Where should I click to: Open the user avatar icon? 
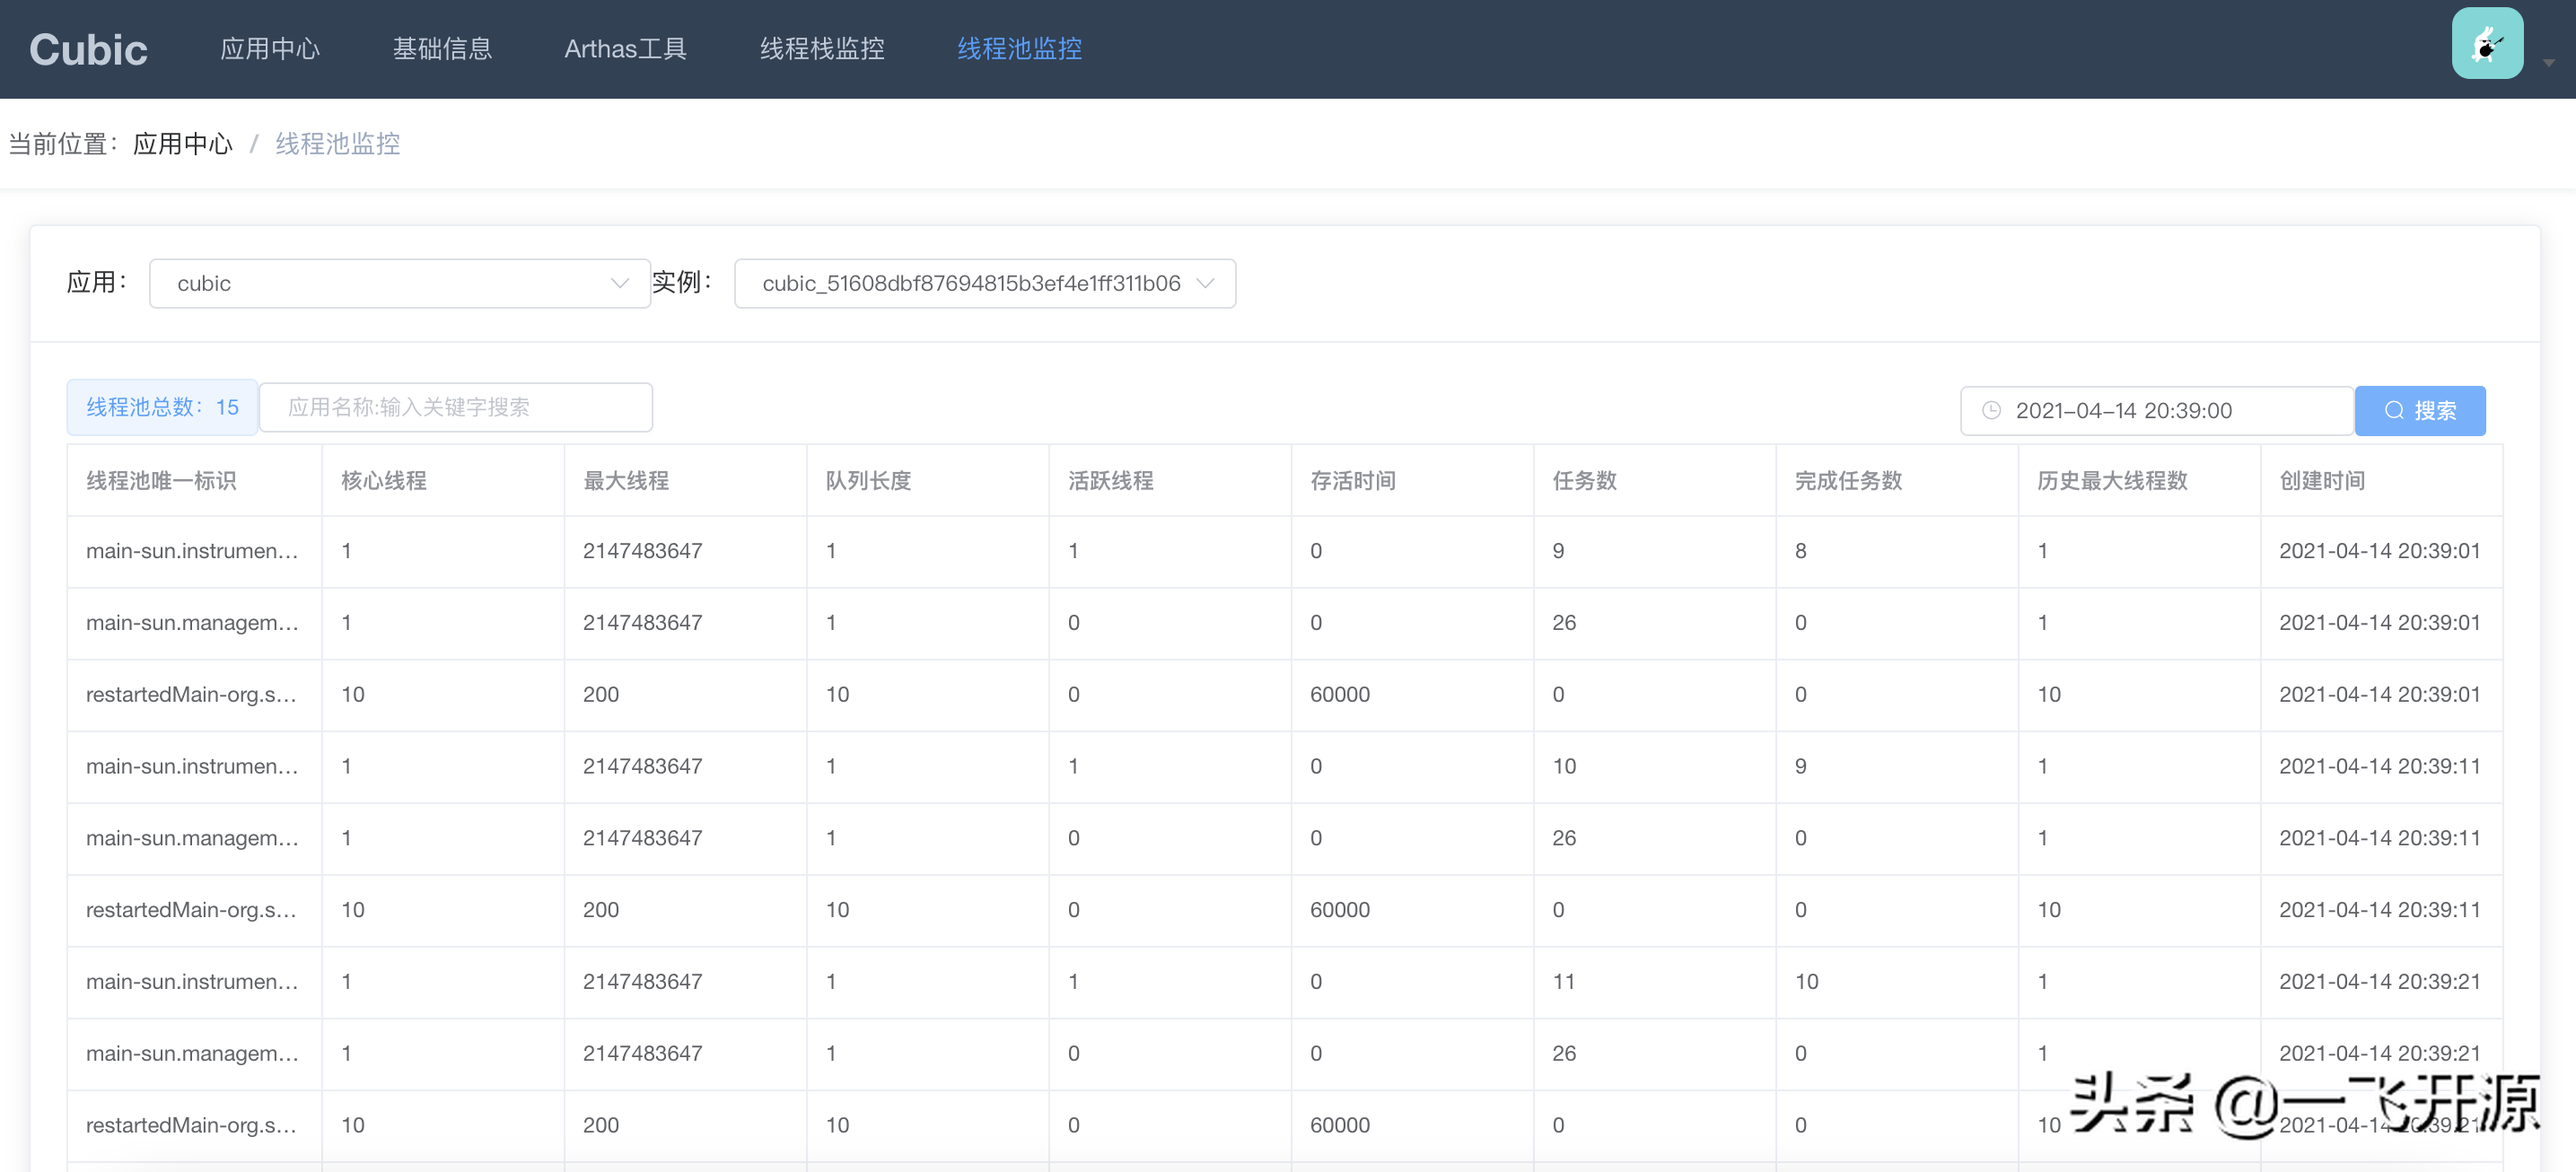tap(2487, 43)
